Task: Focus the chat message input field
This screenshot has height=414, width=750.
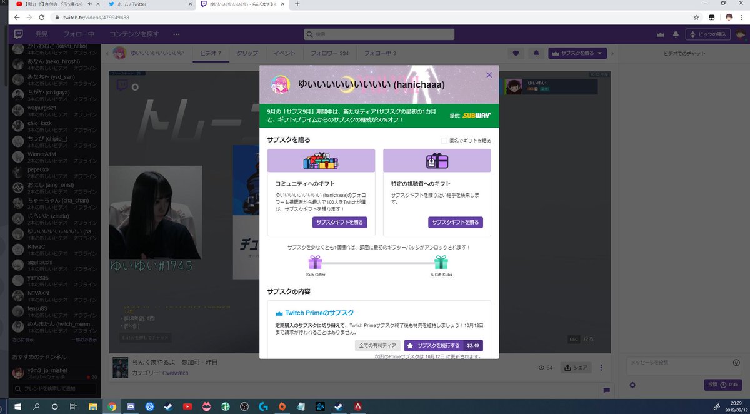Action: pyautogui.click(x=684, y=366)
